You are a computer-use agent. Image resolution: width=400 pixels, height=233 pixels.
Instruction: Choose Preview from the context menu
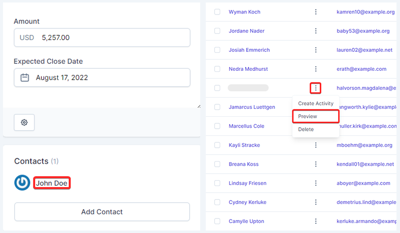tap(308, 116)
